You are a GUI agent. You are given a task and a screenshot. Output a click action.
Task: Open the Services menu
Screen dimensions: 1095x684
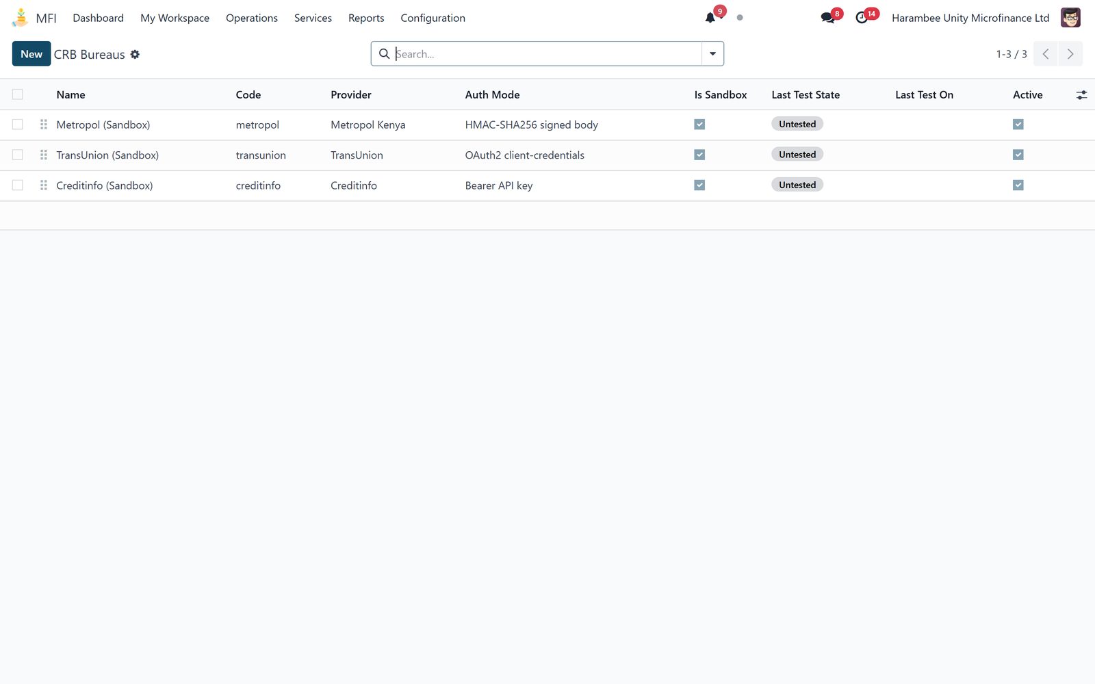tap(313, 18)
